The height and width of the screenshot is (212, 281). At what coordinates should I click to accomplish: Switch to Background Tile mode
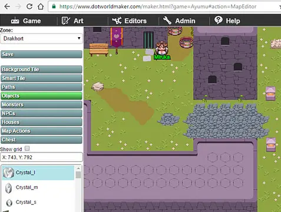point(41,69)
